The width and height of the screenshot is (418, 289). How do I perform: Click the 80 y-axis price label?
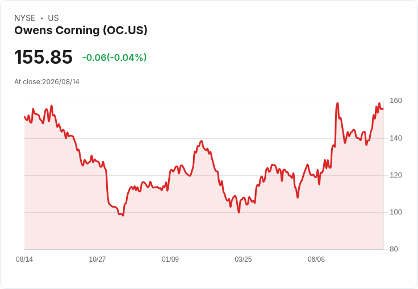pos(394,249)
